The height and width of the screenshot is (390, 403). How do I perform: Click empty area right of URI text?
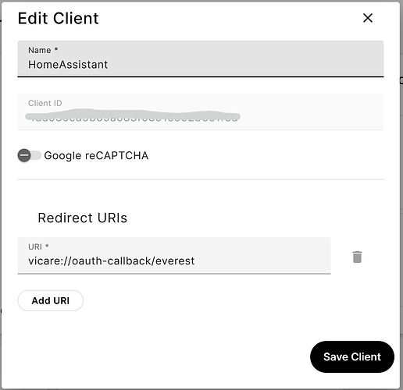(x=262, y=261)
